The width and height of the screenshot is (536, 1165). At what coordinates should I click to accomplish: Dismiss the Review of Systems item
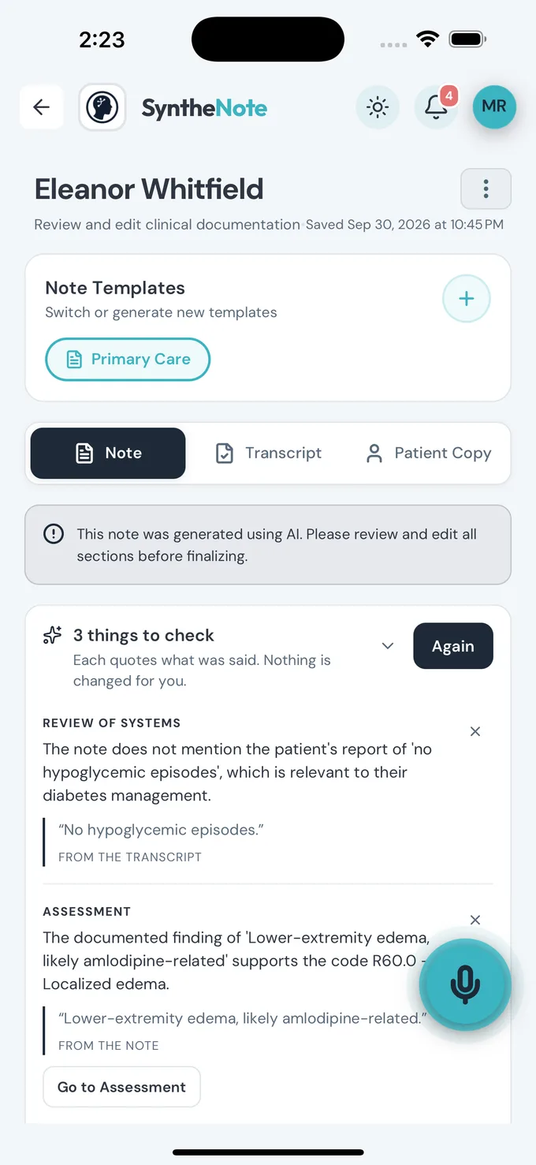tap(475, 731)
